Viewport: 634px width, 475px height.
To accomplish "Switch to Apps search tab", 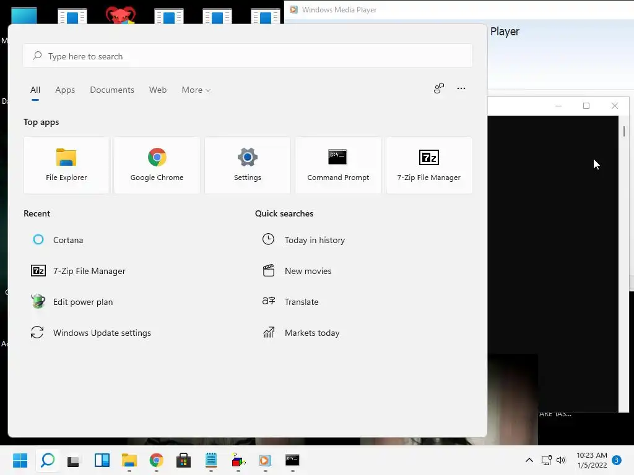I will [x=65, y=90].
